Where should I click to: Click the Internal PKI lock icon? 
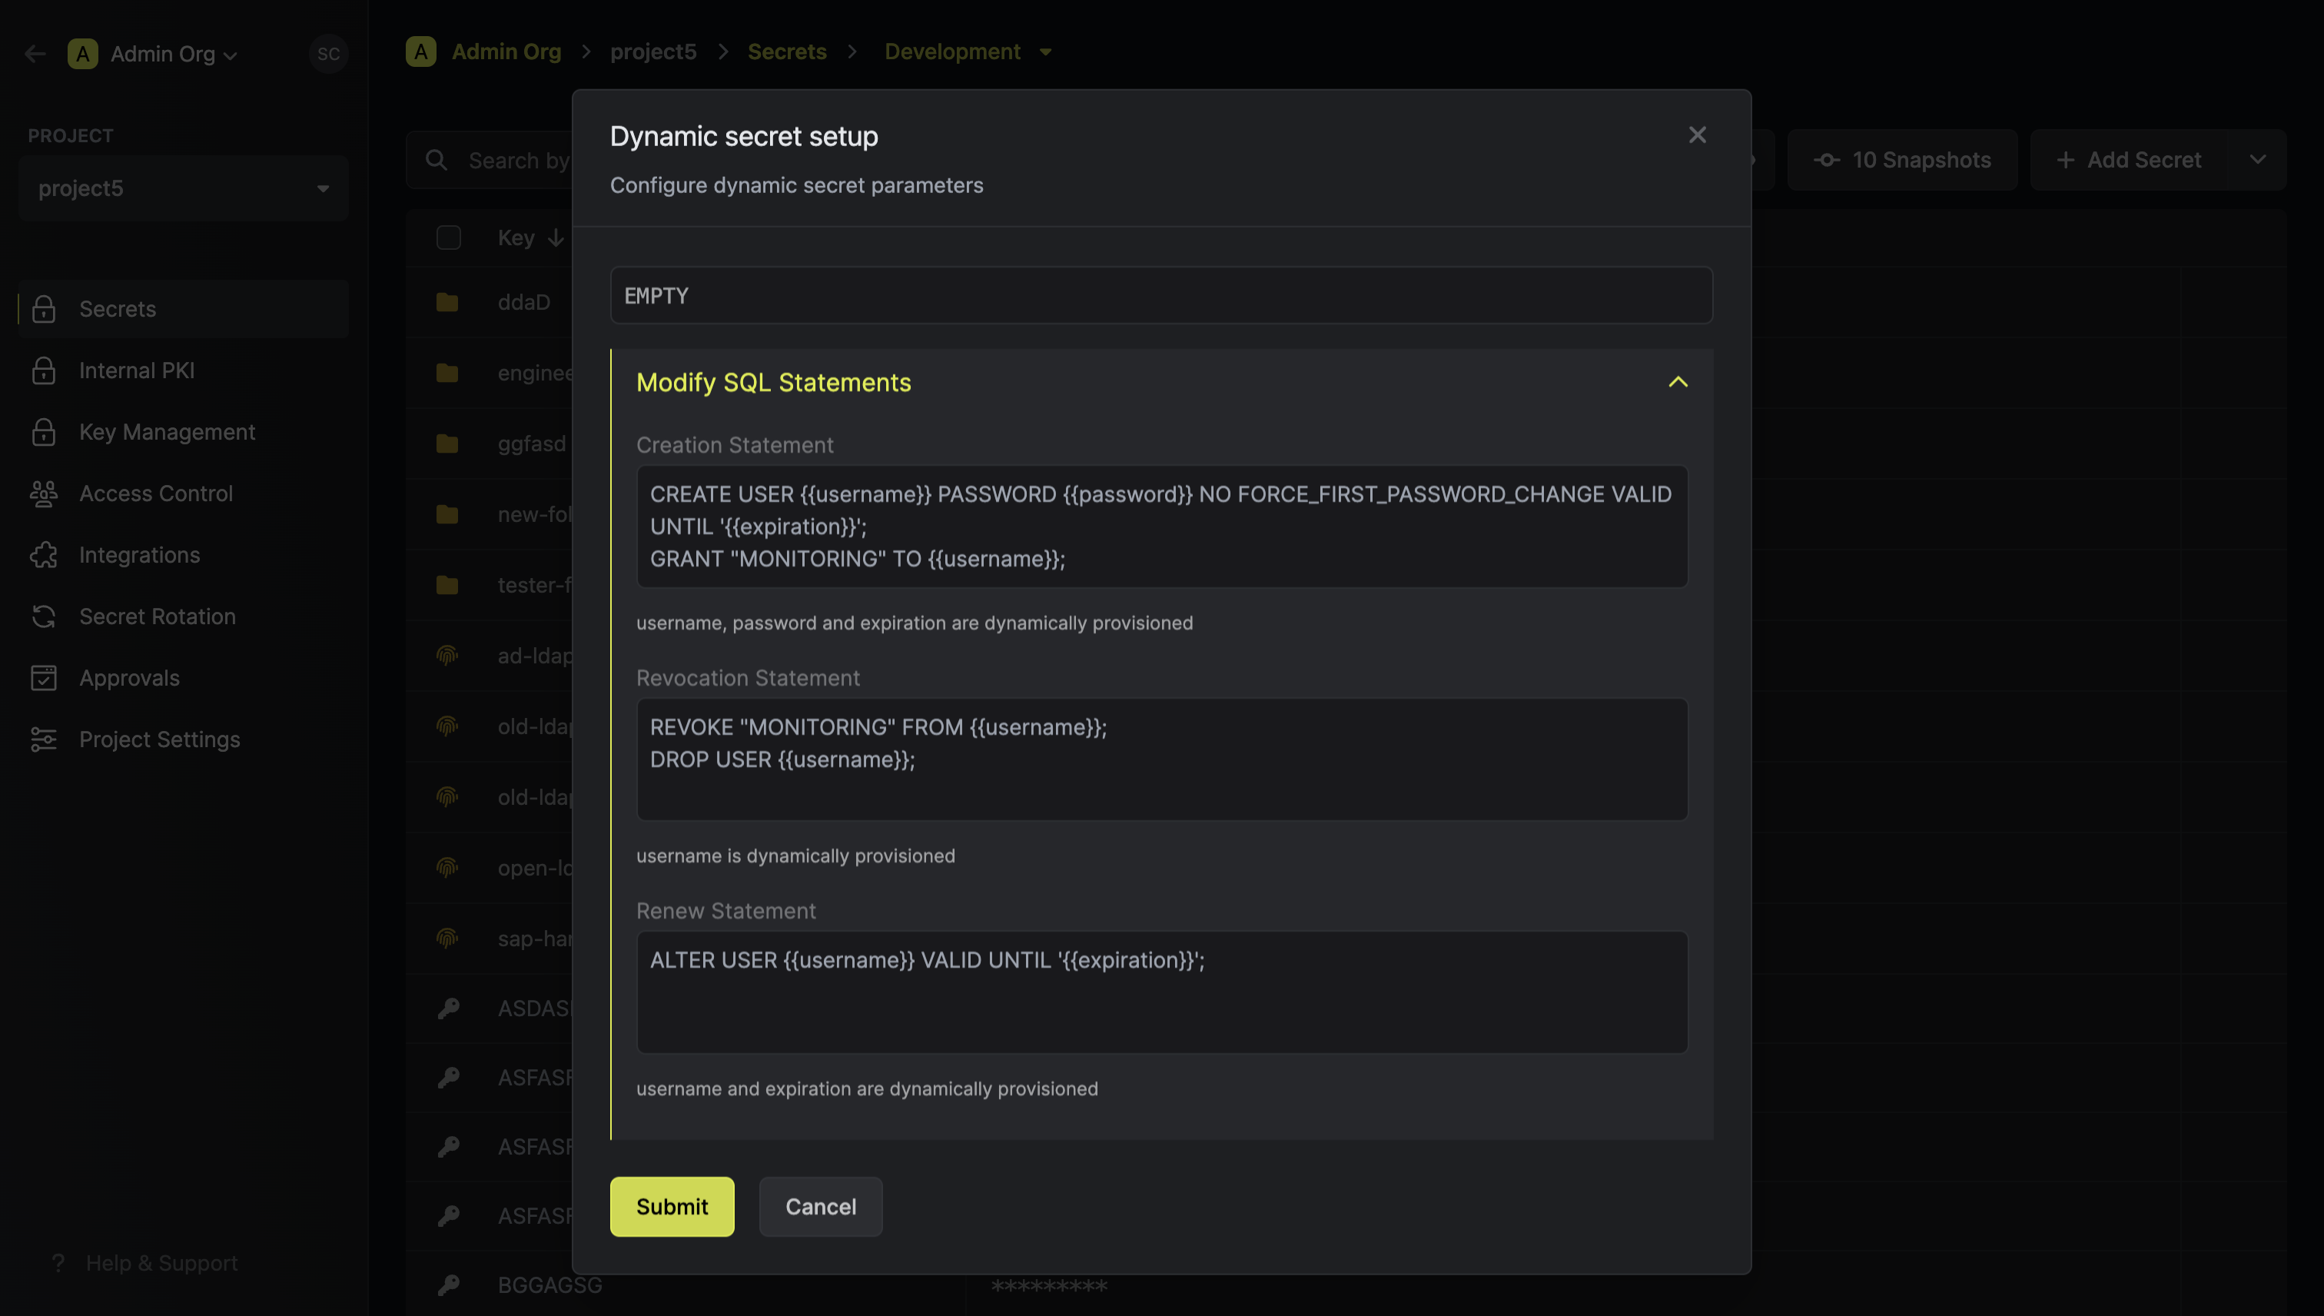(x=43, y=370)
